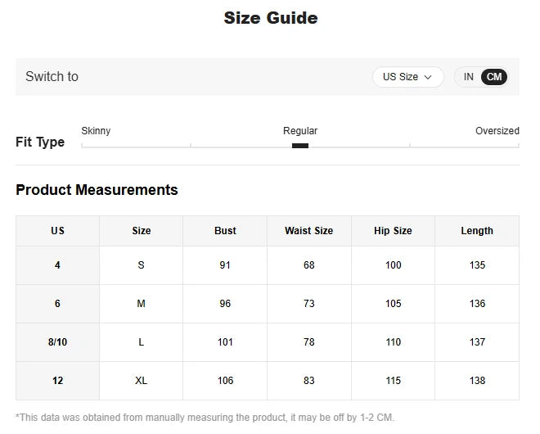Screen dimensions: 540x434
Task: Click waist value 68
Action: pyautogui.click(x=309, y=265)
